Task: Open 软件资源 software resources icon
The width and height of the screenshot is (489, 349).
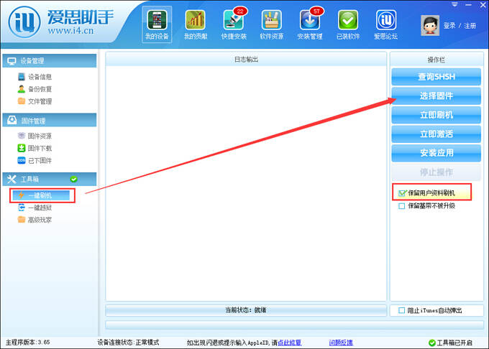Action: (x=272, y=24)
